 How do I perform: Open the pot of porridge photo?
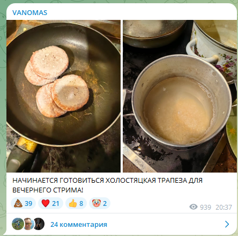180,96
